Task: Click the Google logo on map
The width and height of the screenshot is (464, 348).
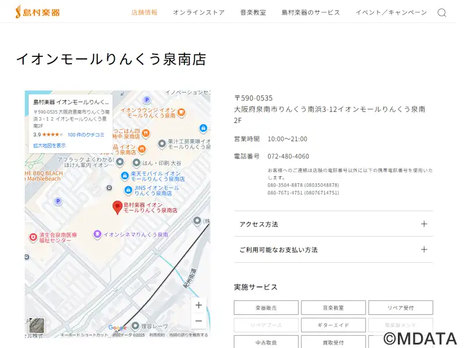Action: (x=117, y=328)
